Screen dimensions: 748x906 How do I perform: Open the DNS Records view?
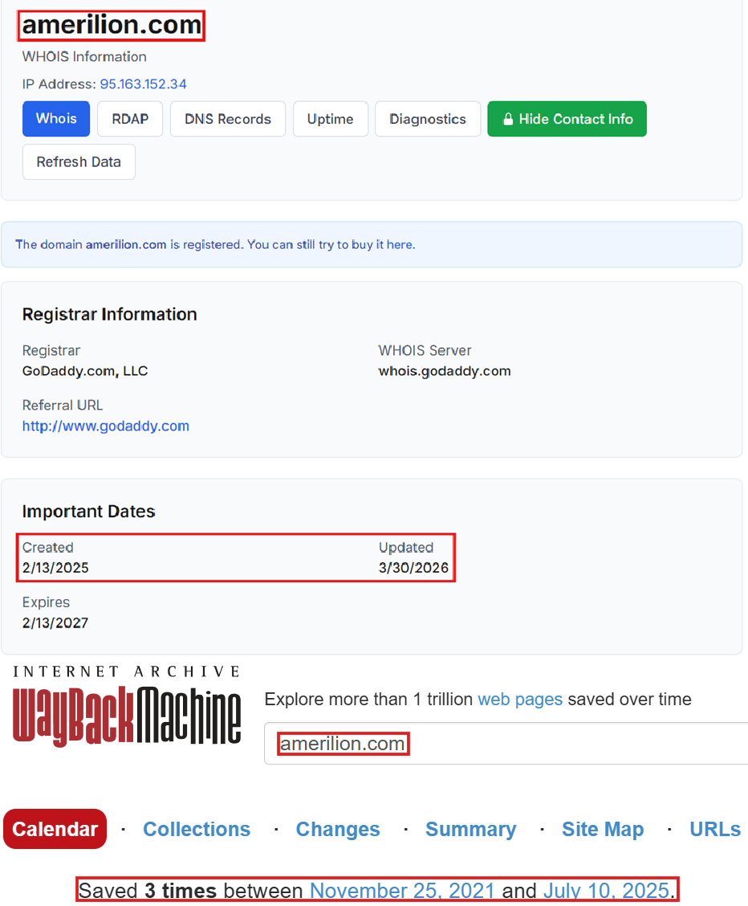(227, 118)
